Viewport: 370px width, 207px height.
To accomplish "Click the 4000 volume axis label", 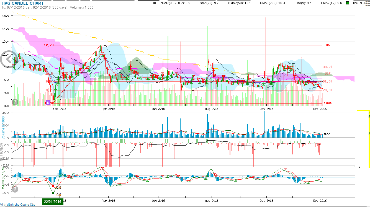I will pyautogui.click(x=6, y=113).
